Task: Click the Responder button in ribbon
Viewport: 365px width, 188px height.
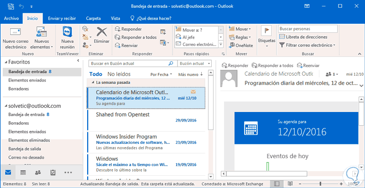Action: [x=128, y=29]
